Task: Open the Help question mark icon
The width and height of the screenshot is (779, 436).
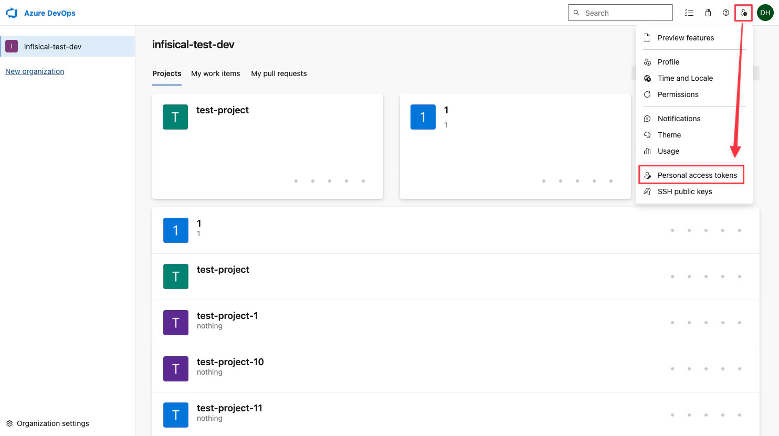Action: [726, 13]
